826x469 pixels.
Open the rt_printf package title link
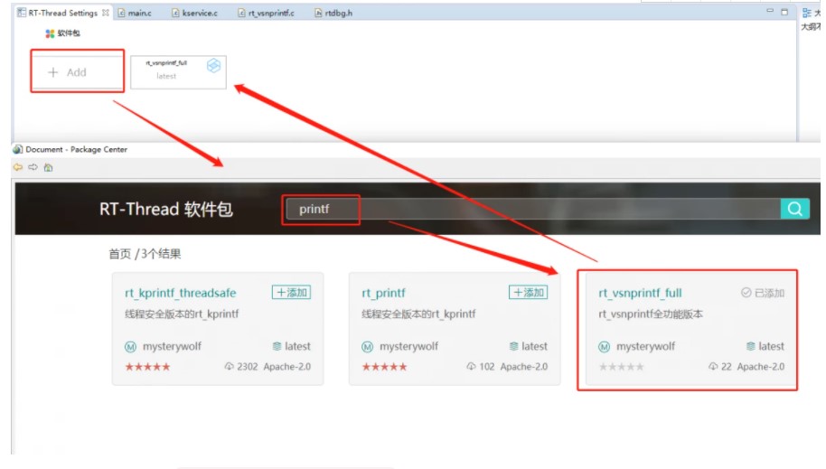tap(384, 293)
